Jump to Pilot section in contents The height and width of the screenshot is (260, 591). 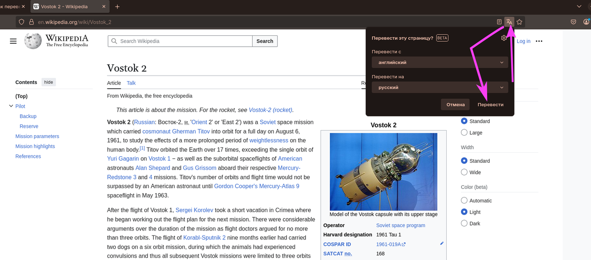(x=20, y=106)
